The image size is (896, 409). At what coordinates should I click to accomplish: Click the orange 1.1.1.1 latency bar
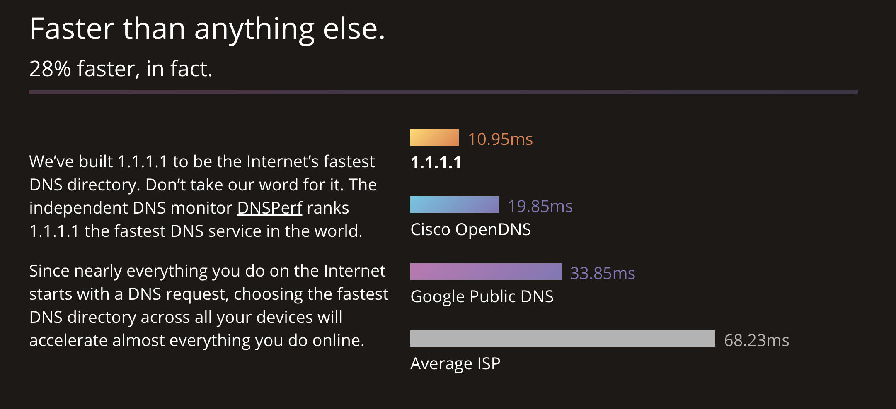pos(435,137)
